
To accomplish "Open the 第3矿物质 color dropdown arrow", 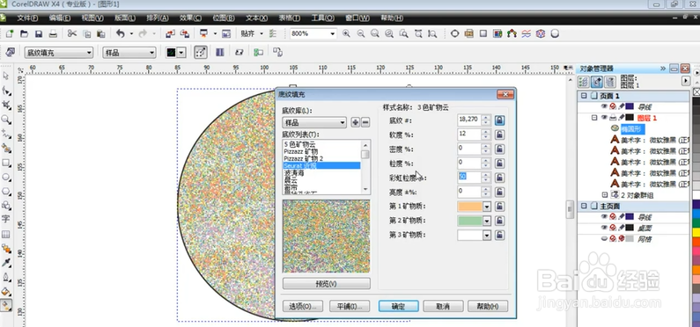I will click(x=487, y=235).
